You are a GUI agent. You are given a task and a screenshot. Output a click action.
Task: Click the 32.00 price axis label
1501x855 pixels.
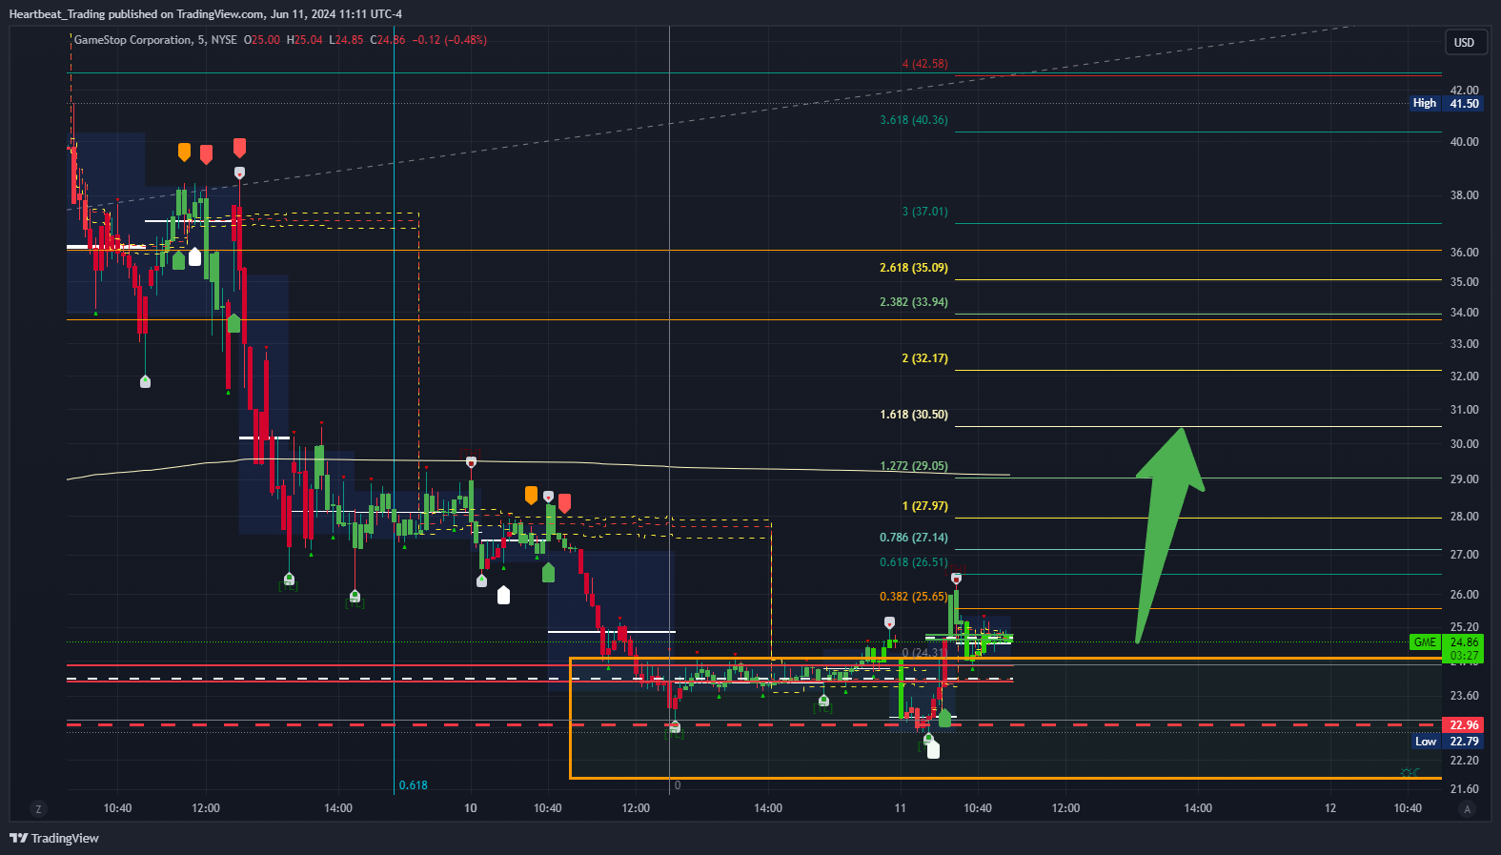tap(1464, 377)
